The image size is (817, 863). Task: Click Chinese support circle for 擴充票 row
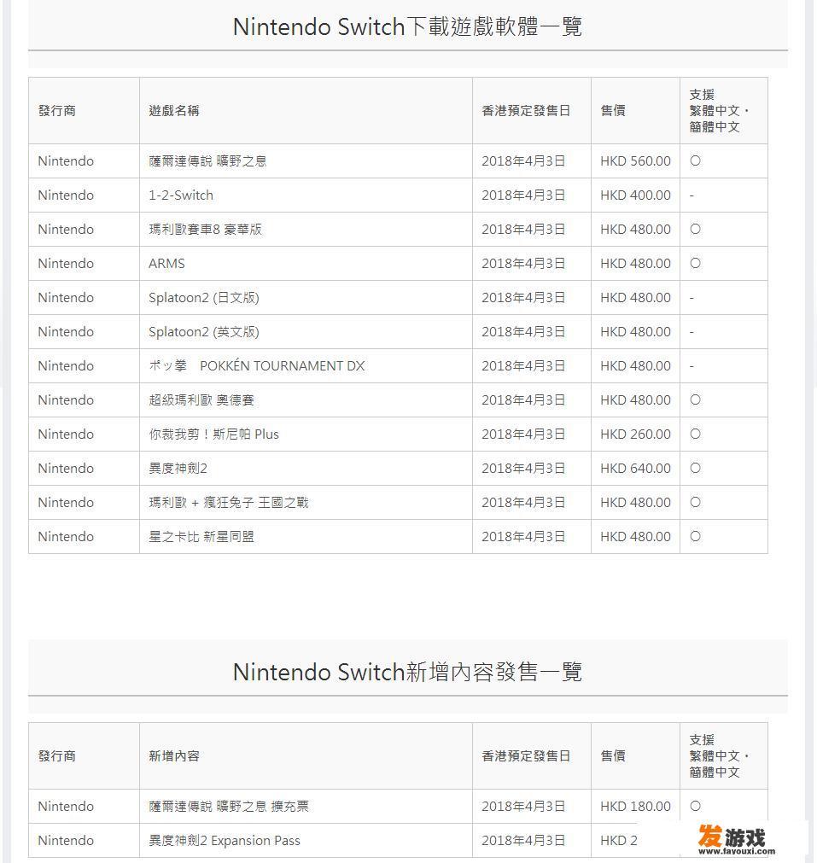(695, 806)
